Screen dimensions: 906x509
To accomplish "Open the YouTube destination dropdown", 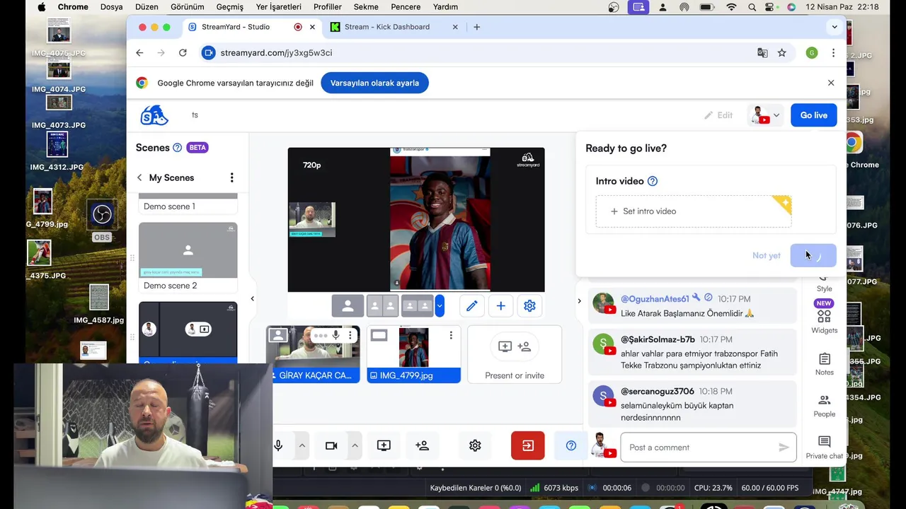I will point(766,115).
